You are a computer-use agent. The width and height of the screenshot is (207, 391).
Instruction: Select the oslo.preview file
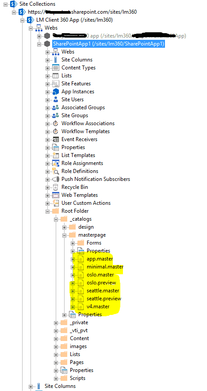(x=101, y=283)
